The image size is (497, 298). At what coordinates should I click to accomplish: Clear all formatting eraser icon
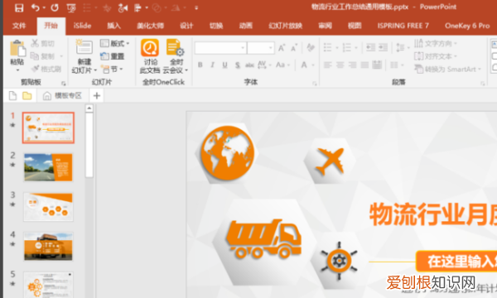tap(311, 48)
